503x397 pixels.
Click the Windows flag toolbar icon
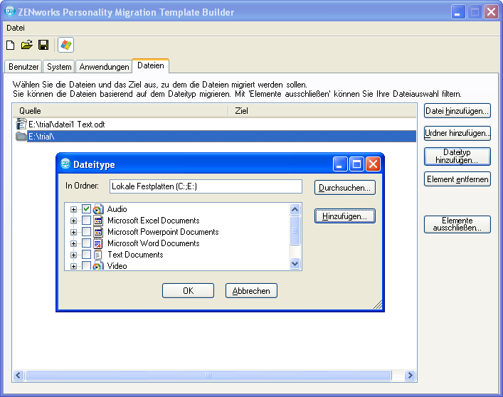(65, 45)
